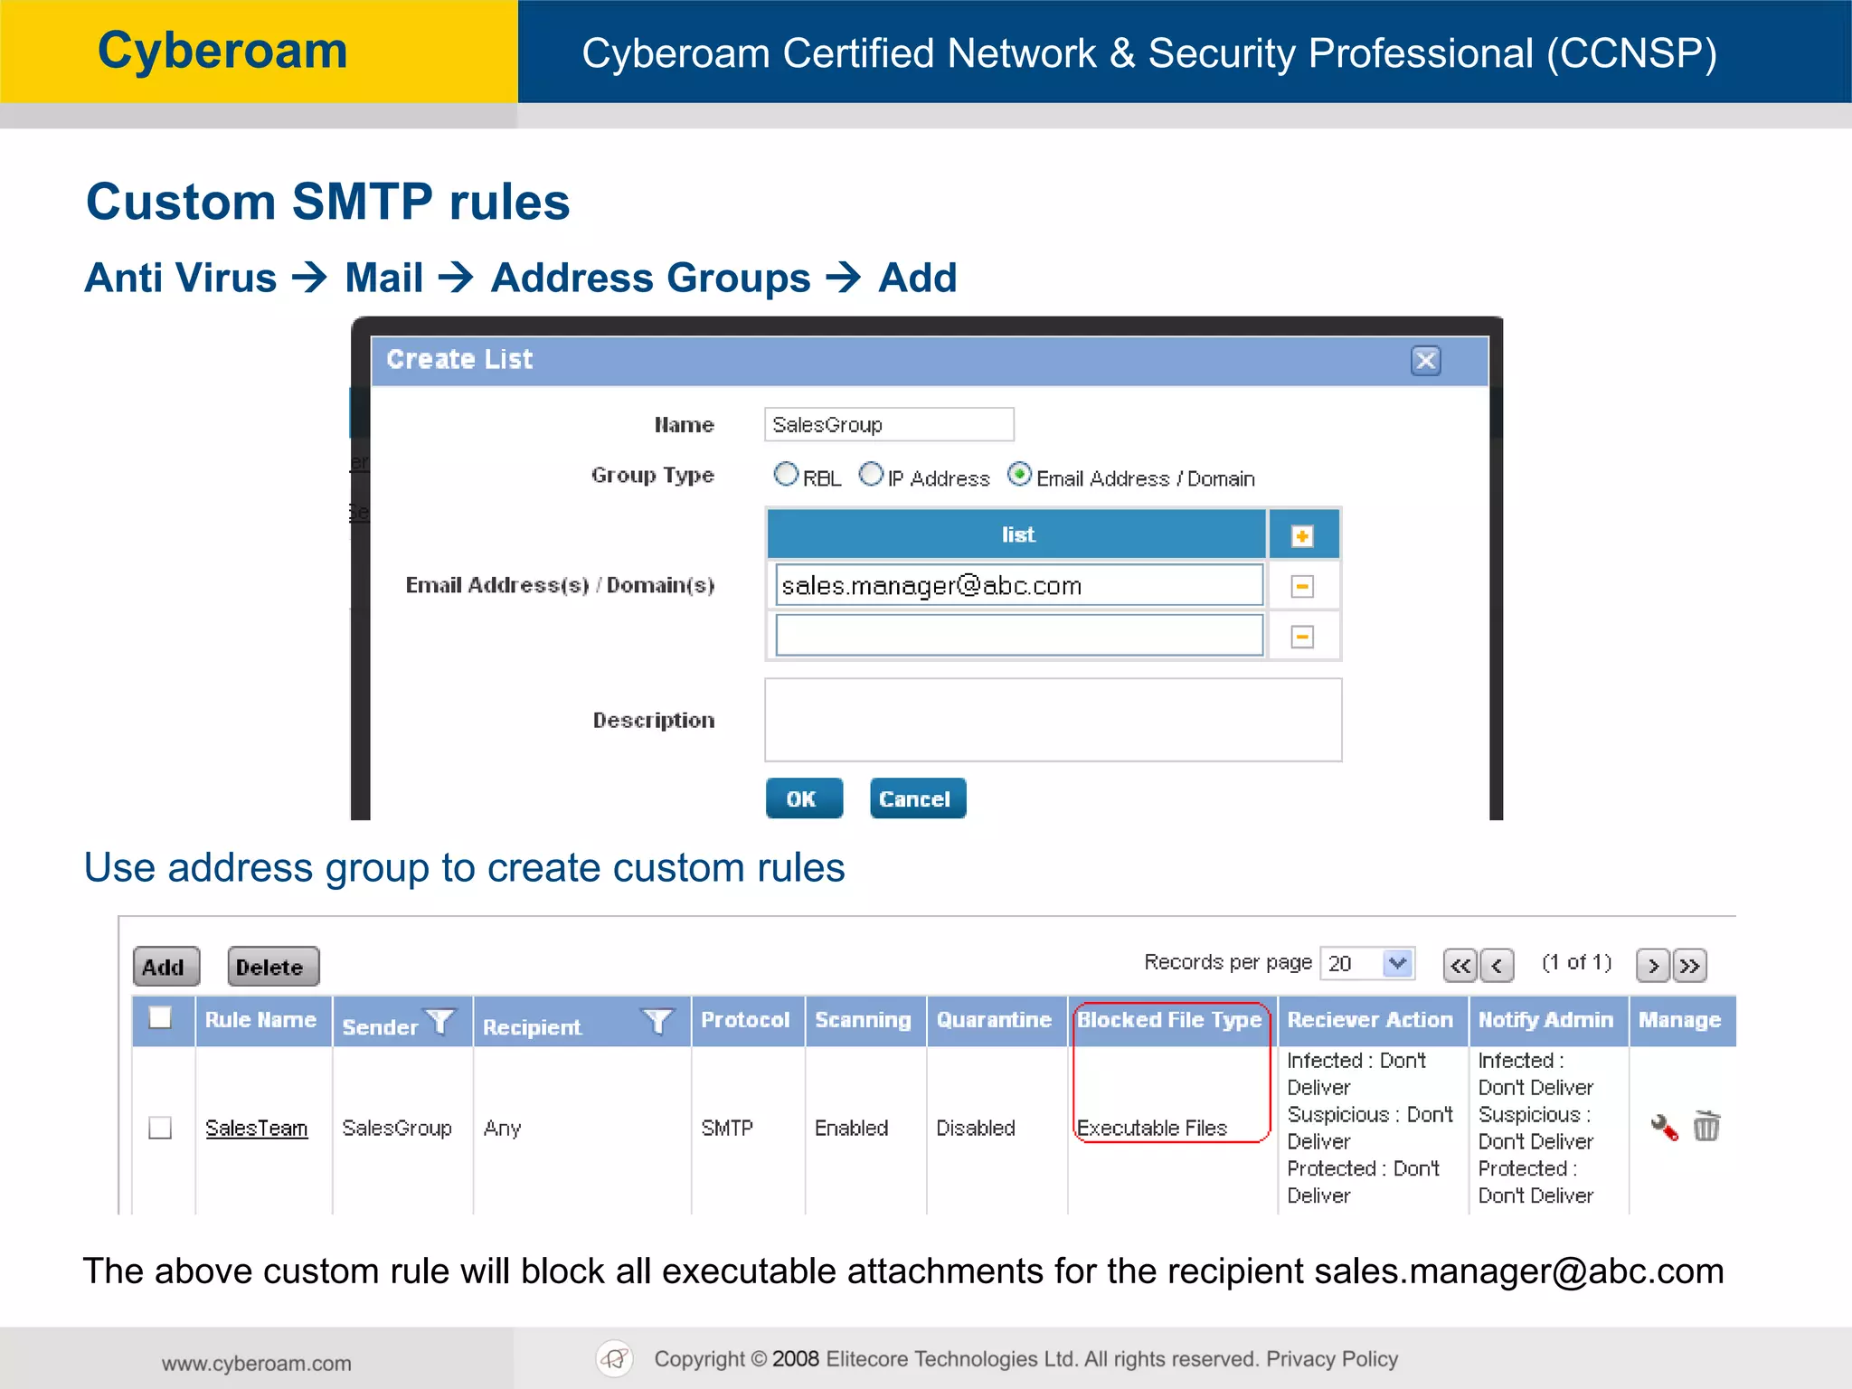The height and width of the screenshot is (1389, 1852).
Task: Edit the SalesTeam rule with wrench icon
Action: 1664,1127
